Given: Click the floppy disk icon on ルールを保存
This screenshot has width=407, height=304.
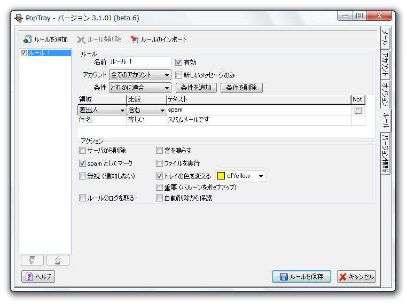Looking at the screenshot, I should [284, 276].
